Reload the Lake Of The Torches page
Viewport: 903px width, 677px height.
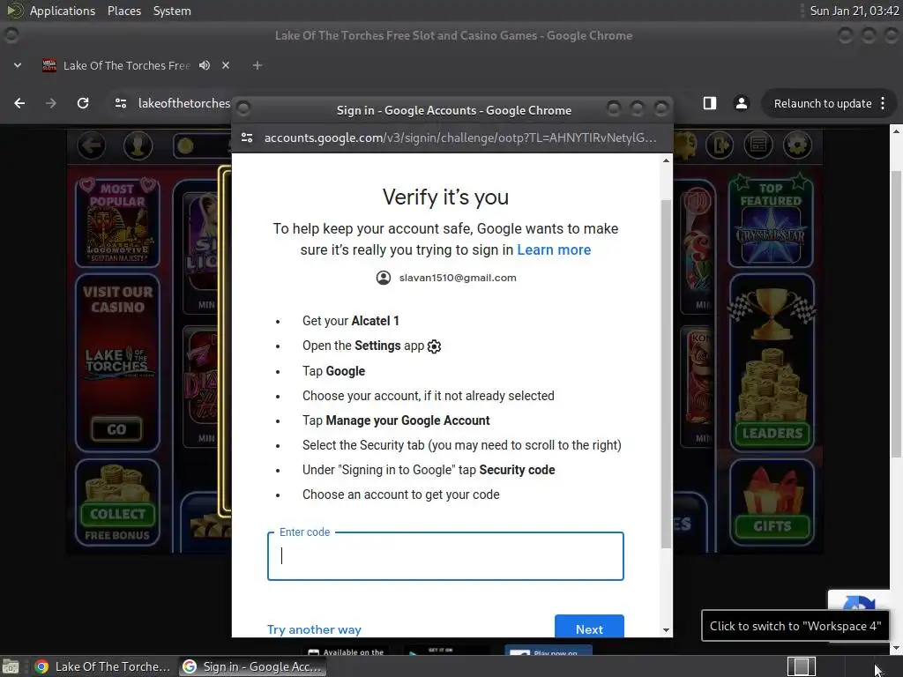pos(83,103)
